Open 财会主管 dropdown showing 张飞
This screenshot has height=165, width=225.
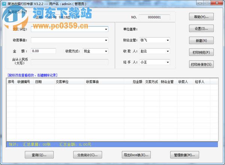[x=168, y=40]
